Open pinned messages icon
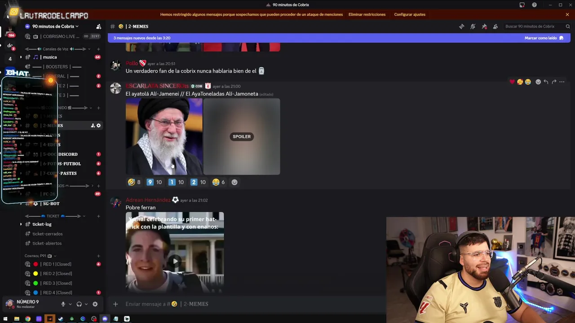This screenshot has width=575, height=323. (484, 26)
